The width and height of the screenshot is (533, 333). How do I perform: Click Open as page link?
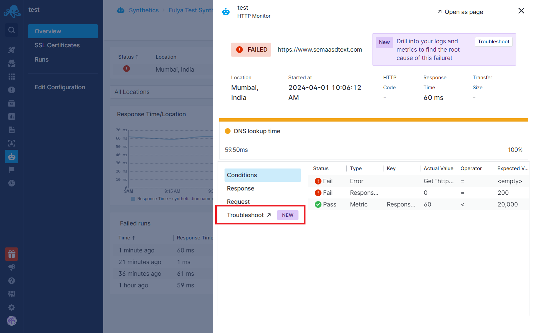[x=460, y=12]
